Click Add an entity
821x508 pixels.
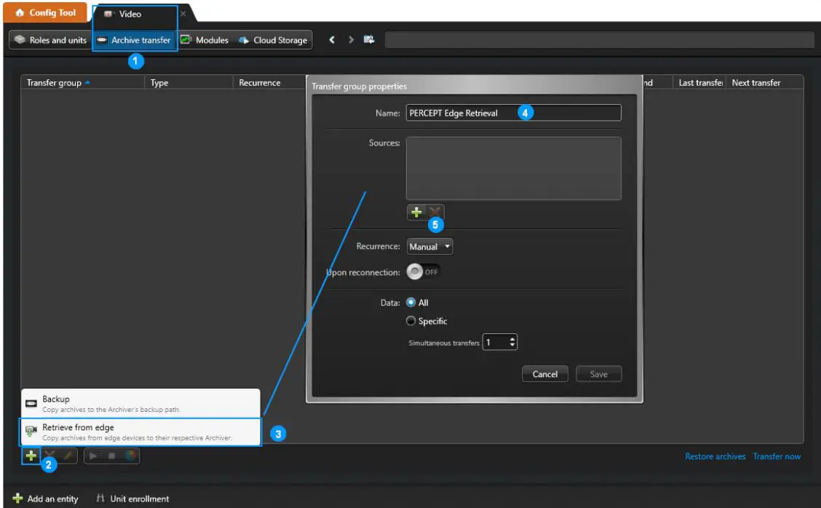[x=46, y=499]
